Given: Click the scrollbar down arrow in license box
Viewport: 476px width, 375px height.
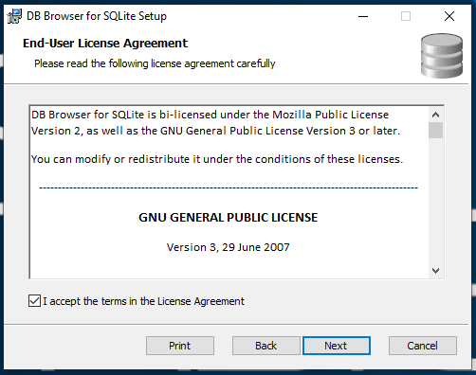Looking at the screenshot, I should tap(435, 271).
